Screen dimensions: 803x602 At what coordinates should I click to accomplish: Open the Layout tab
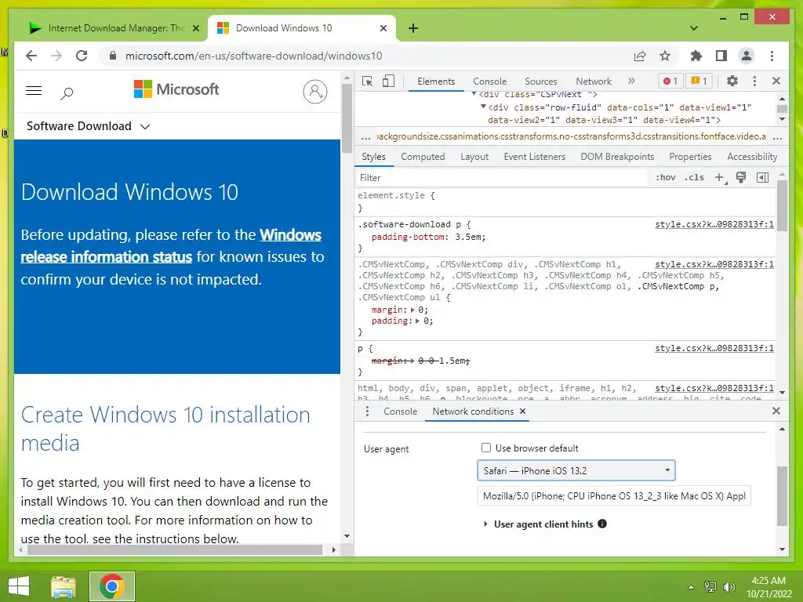click(474, 157)
